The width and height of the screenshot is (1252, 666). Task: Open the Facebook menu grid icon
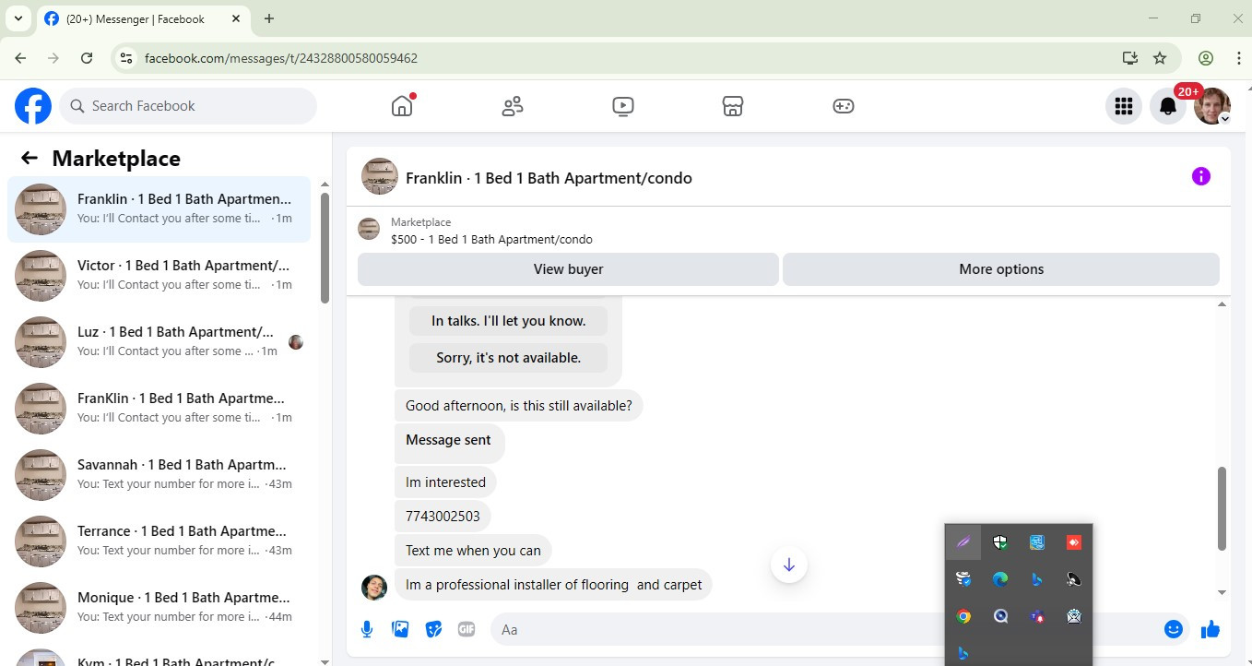pos(1124,106)
